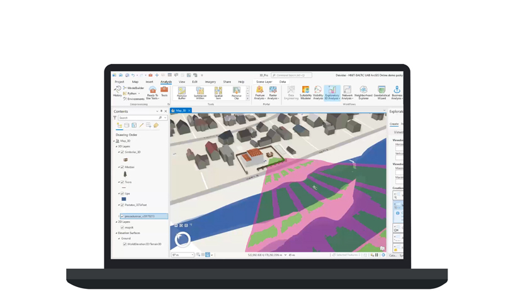Screen dimensions: 520x292
Task: Open Geostatistical Wizard
Action: point(382,93)
